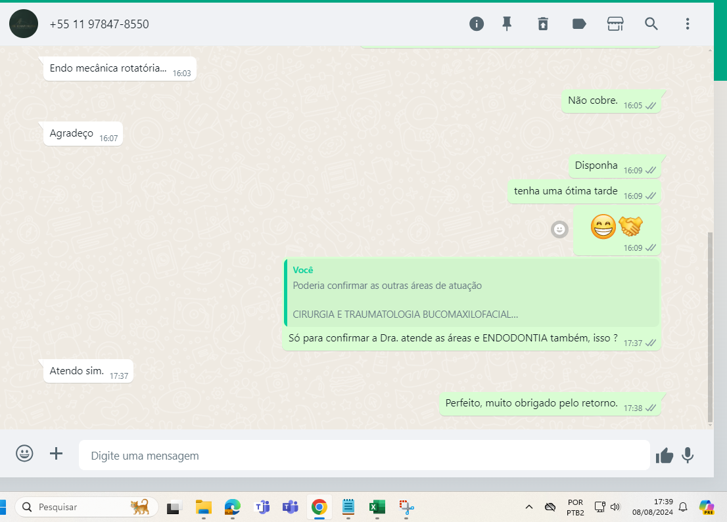Open the business catalog storefront icon
727x522 pixels.
point(615,24)
